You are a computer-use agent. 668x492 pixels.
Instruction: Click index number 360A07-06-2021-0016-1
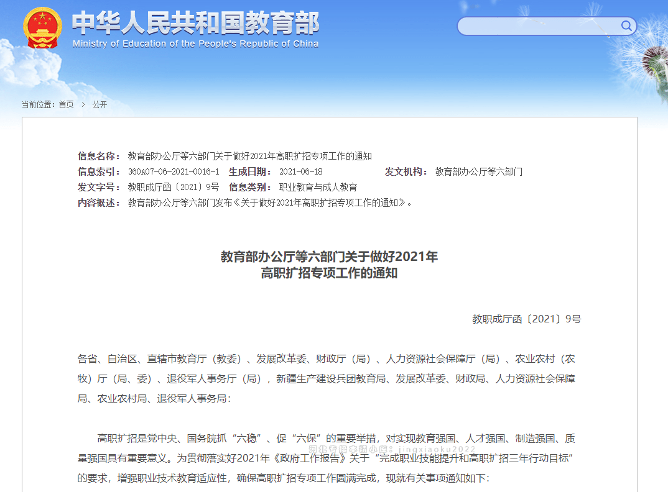click(173, 171)
